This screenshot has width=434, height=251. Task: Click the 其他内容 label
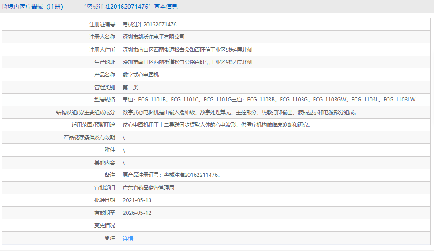click(105, 163)
